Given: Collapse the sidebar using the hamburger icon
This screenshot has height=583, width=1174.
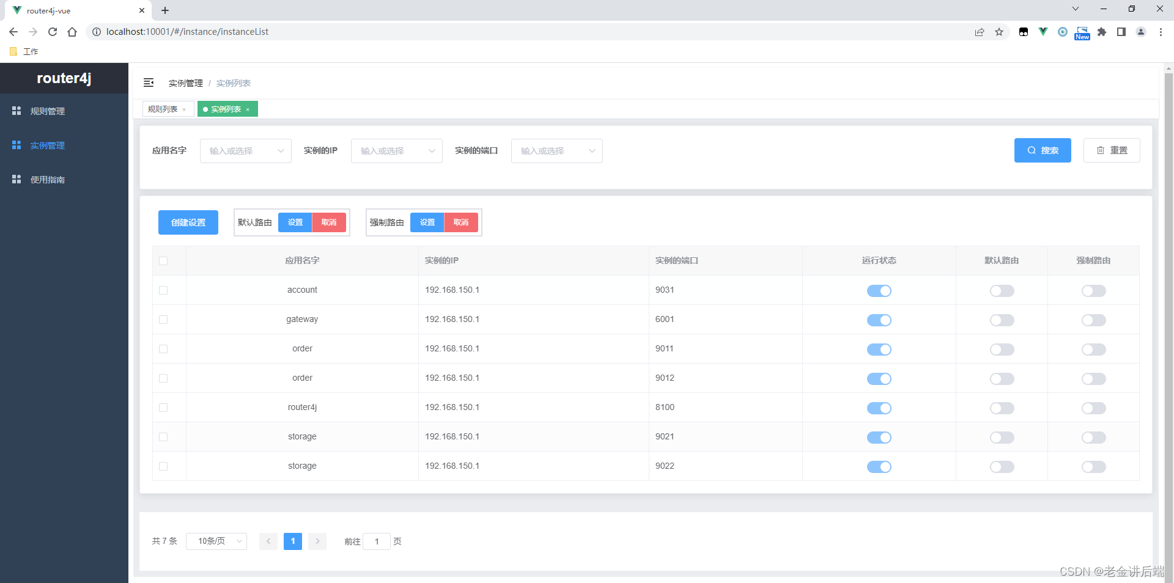Looking at the screenshot, I should [149, 82].
